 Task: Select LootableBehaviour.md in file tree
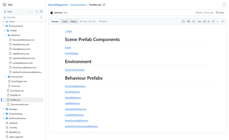[x=22, y=63]
